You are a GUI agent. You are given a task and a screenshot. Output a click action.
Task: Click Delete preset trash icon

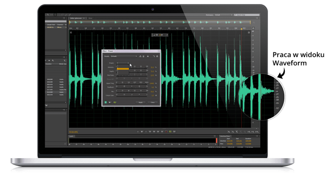click(x=144, y=57)
